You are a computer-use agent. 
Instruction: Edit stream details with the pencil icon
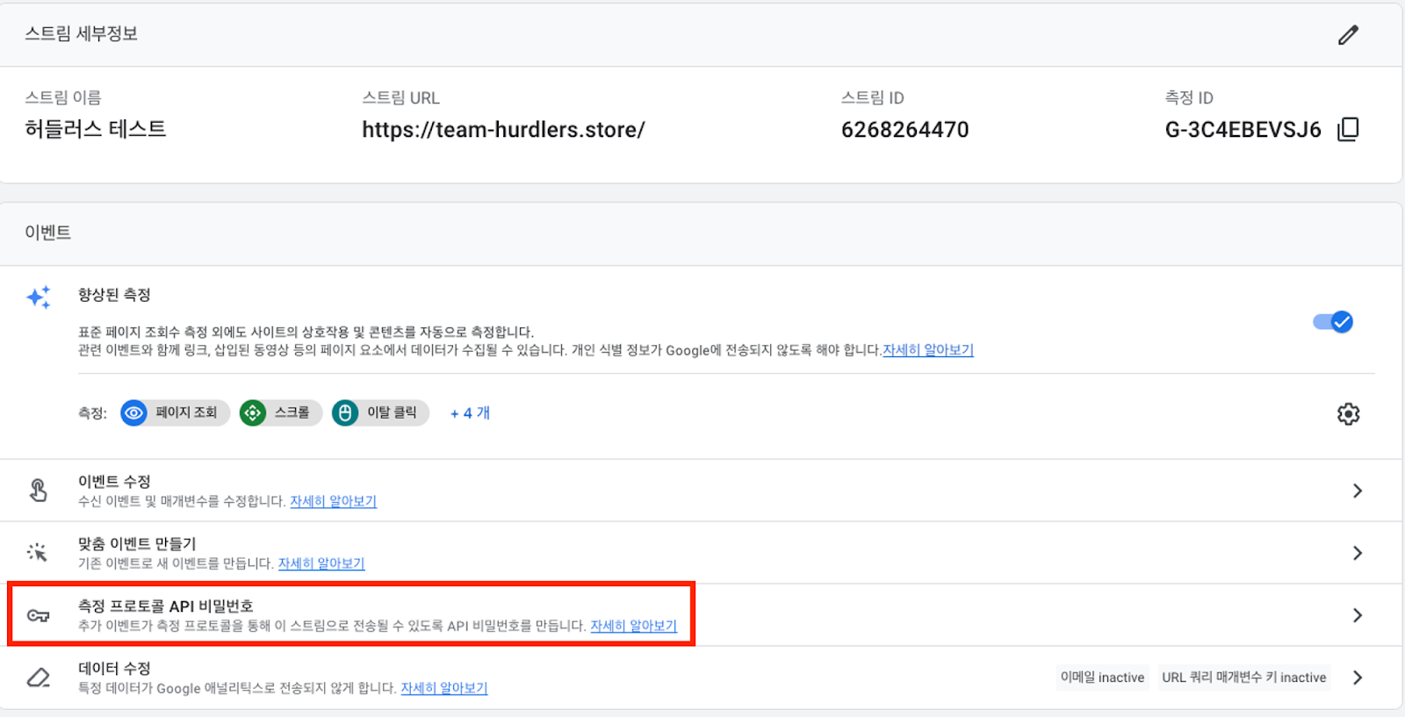[1348, 35]
